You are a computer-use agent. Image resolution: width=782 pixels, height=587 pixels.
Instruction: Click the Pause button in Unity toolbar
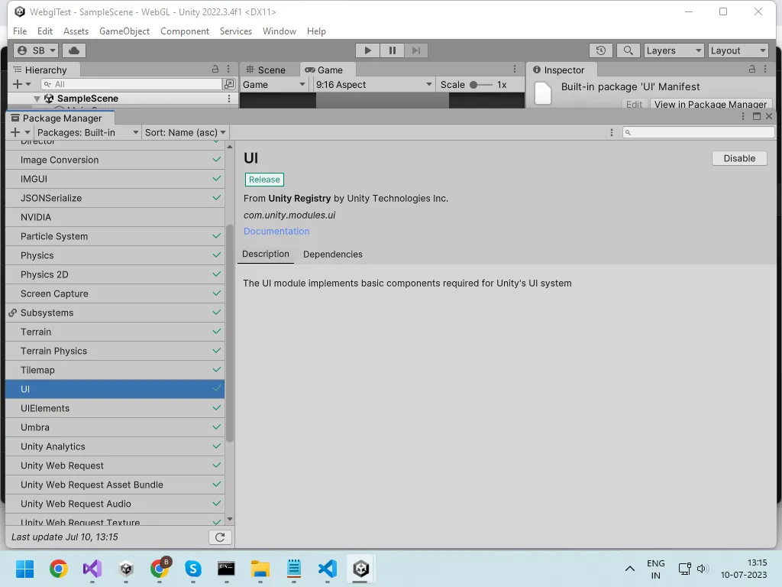[x=392, y=50]
